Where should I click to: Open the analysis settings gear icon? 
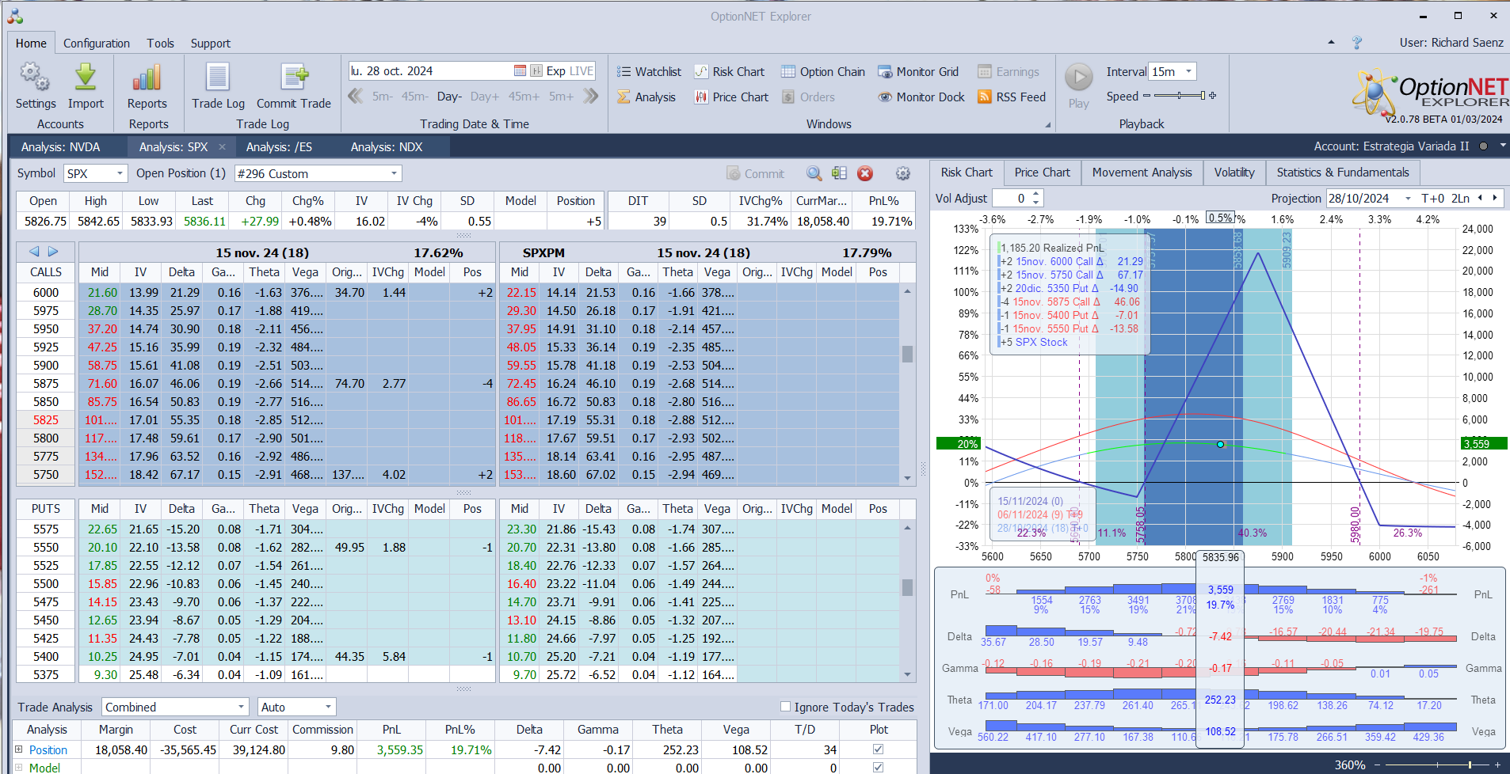point(903,173)
